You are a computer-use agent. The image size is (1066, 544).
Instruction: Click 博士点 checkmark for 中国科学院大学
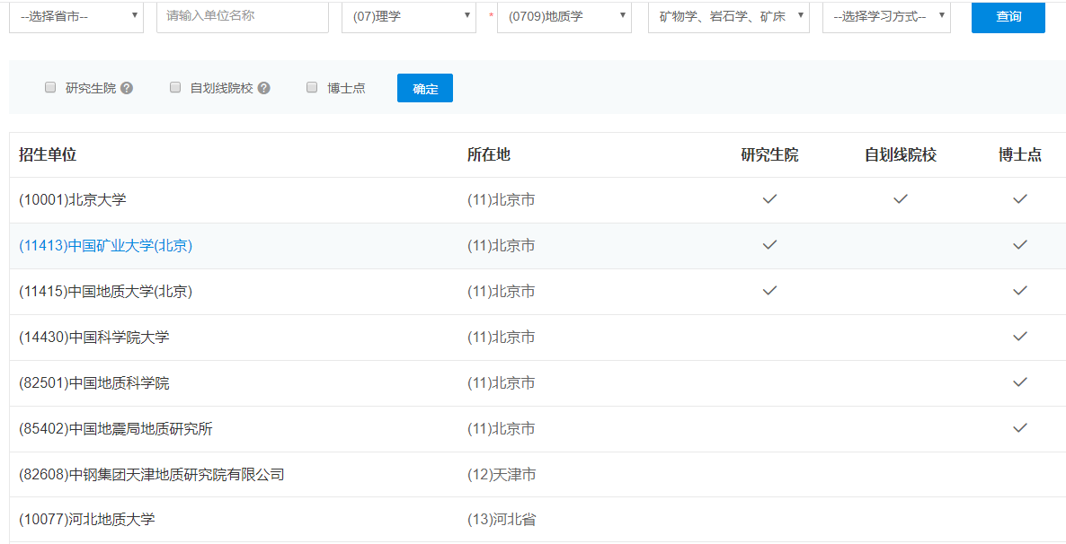click(x=1019, y=337)
